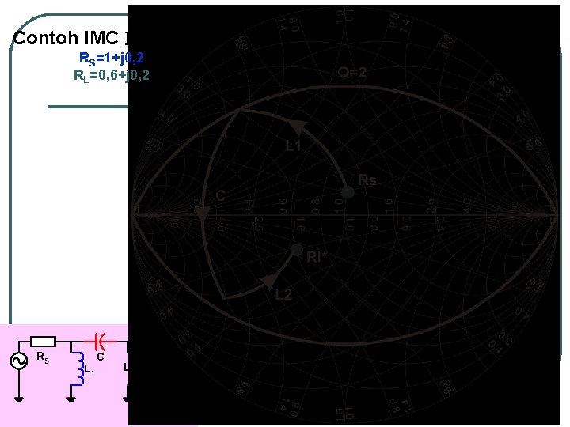The height and width of the screenshot is (427, 570).
Task: Click the 'L2' arc label on chart
Action: coord(283,294)
